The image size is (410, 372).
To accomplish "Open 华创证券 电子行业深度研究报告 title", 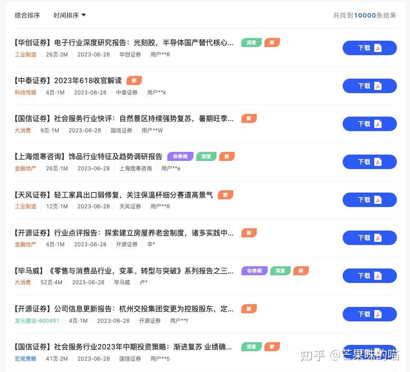I will [124, 42].
